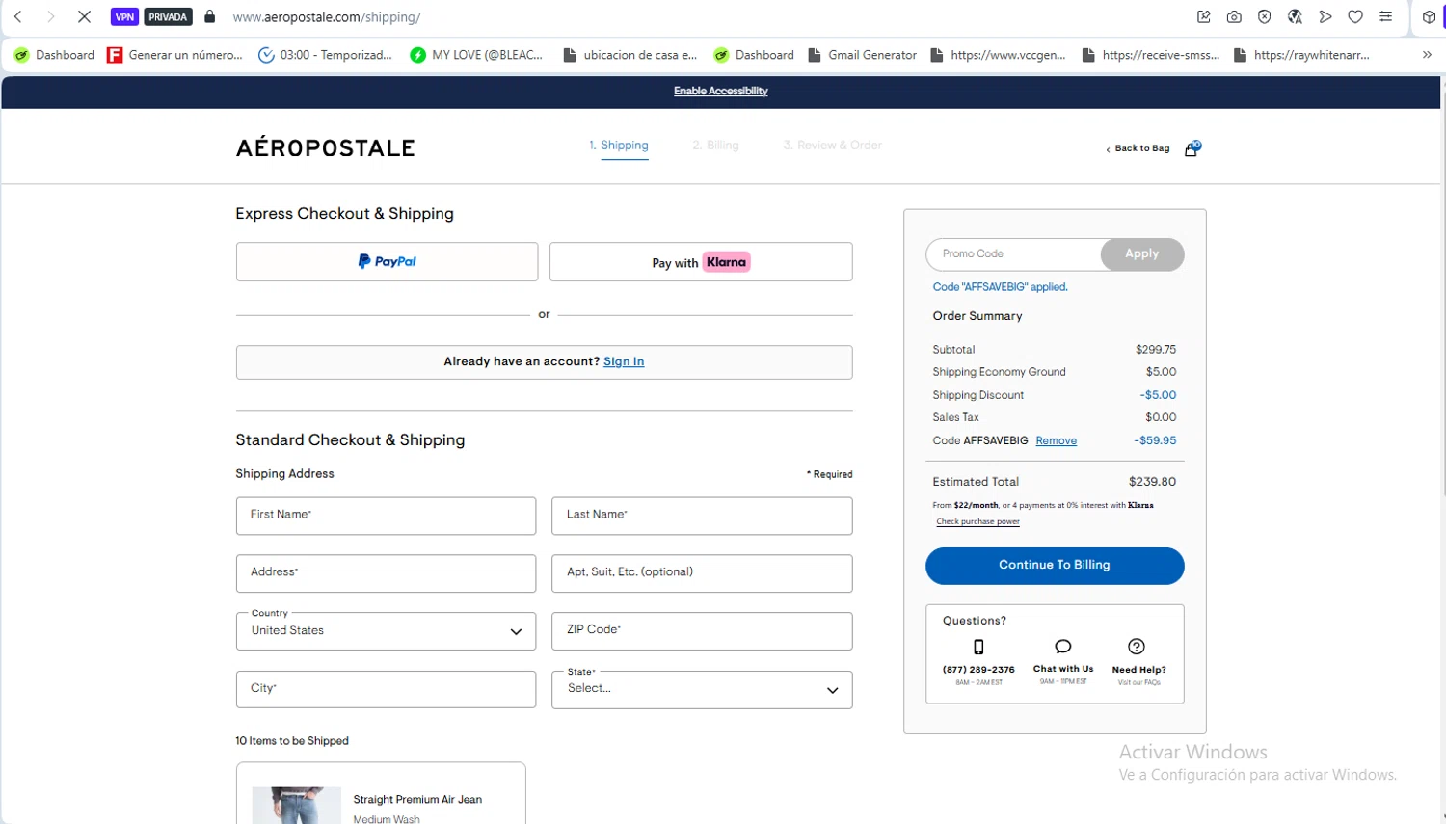Image resolution: width=1446 pixels, height=824 pixels.
Task: Show more bookmarks chevron
Action: 1427,55
